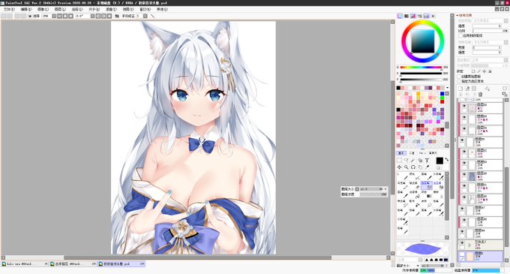Open the swatch palette dropdown arrow
Viewport: 510px width, 274px height.
pos(447,88)
